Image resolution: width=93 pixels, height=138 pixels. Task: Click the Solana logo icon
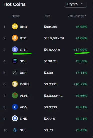pos(15,61)
